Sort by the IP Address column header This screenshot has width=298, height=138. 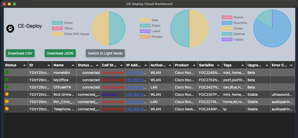tap(133, 65)
